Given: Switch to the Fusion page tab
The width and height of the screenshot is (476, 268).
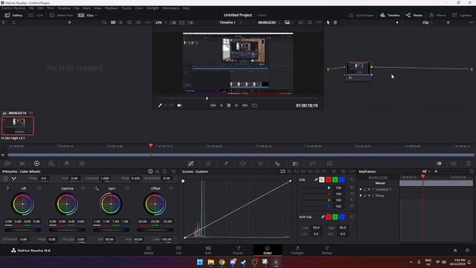Looking at the screenshot, I should 238,250.
